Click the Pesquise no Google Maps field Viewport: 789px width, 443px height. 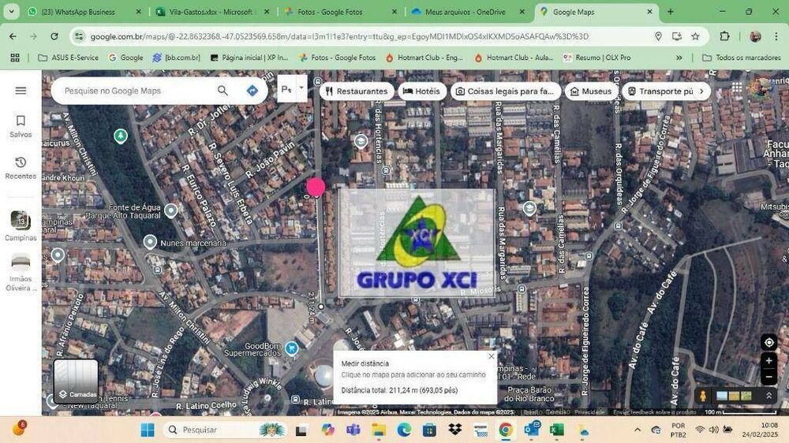pos(134,91)
